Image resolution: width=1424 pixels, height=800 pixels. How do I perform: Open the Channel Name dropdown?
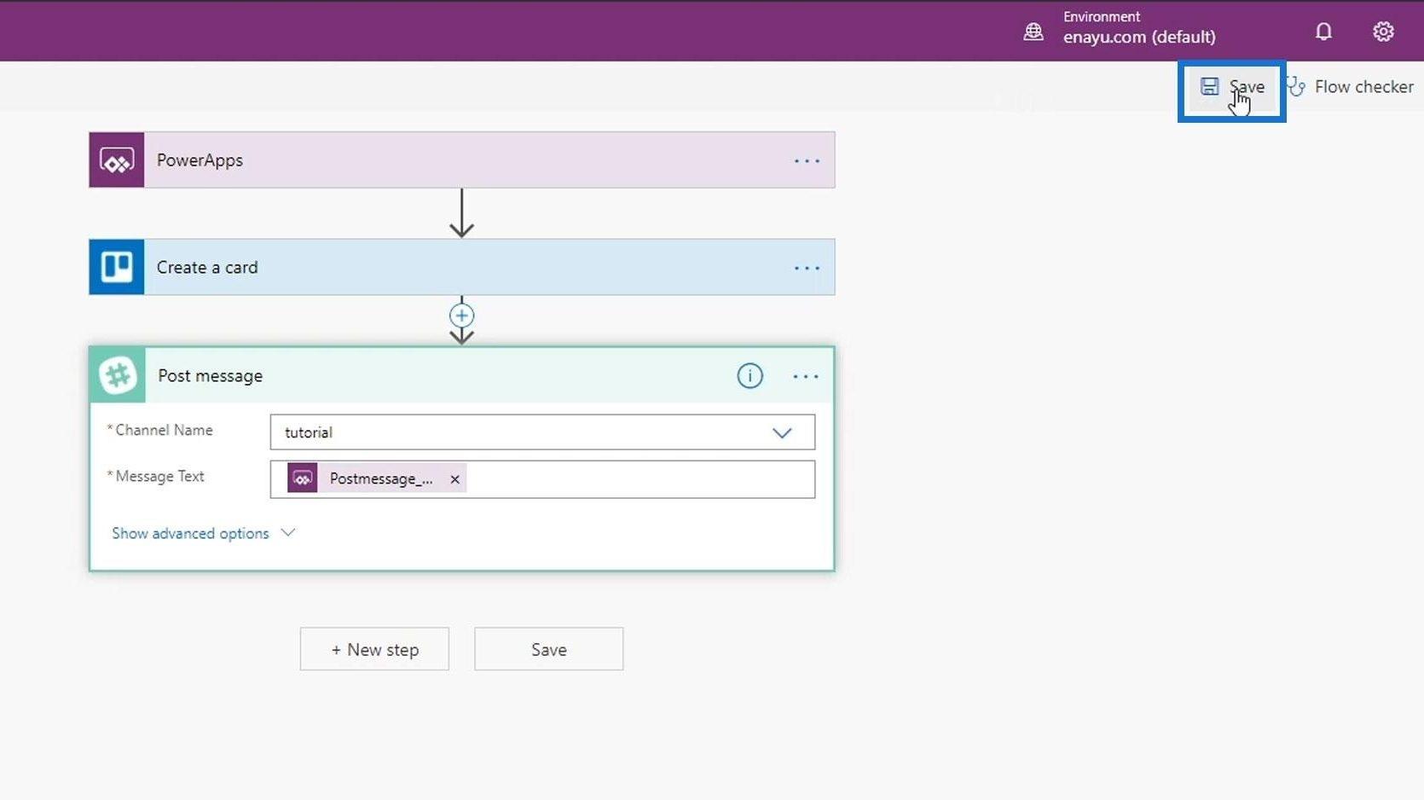click(x=542, y=432)
